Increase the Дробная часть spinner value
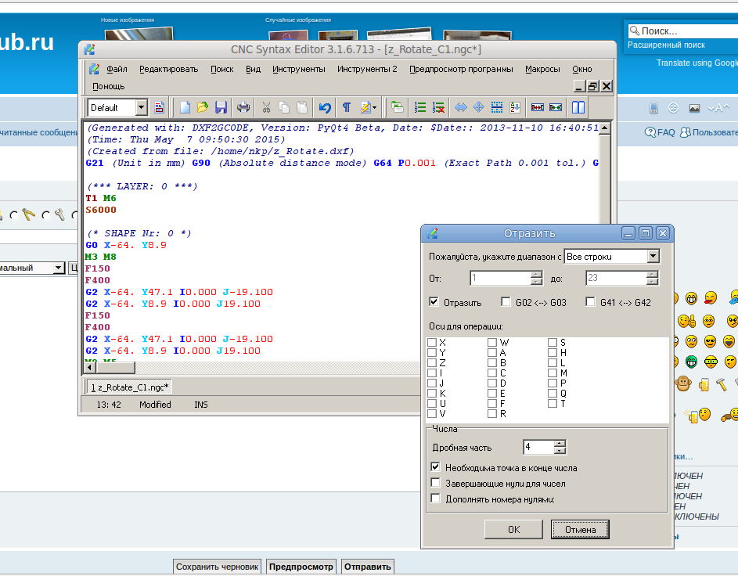The image size is (738, 576). coord(560,443)
